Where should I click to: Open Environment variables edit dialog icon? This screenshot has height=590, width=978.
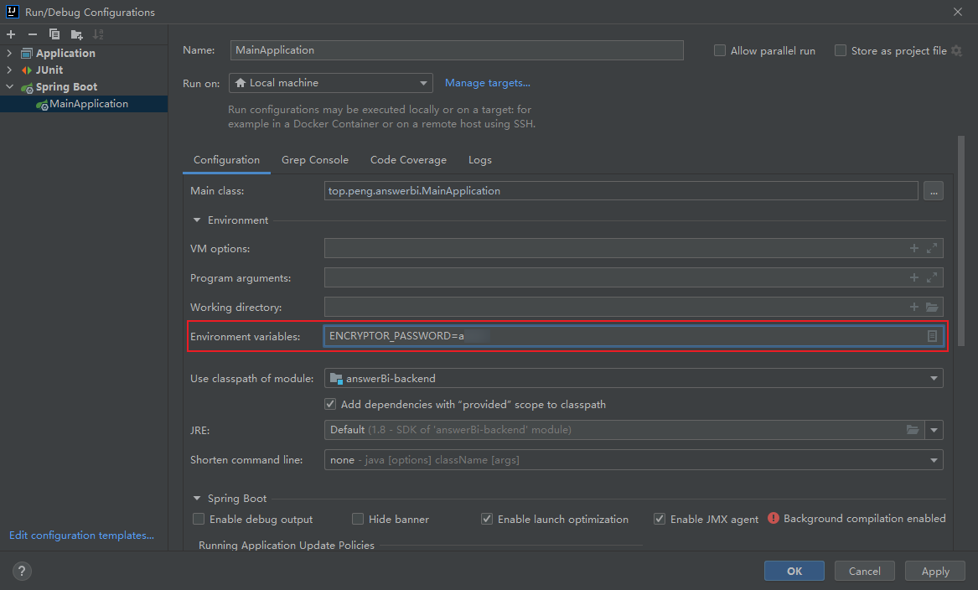point(932,336)
